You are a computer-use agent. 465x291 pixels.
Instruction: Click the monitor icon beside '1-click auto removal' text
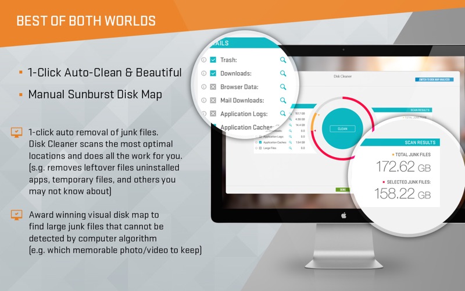[17, 133]
